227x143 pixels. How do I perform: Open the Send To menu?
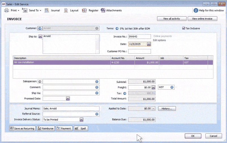point(35,10)
